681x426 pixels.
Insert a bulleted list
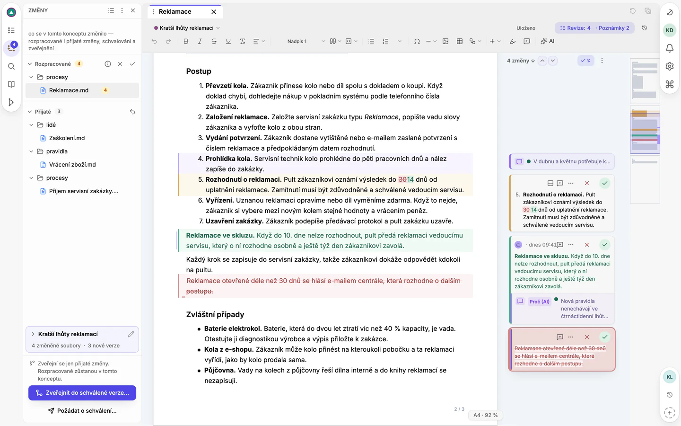tap(371, 41)
